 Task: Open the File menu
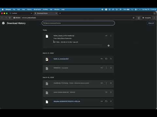coord(14,9)
